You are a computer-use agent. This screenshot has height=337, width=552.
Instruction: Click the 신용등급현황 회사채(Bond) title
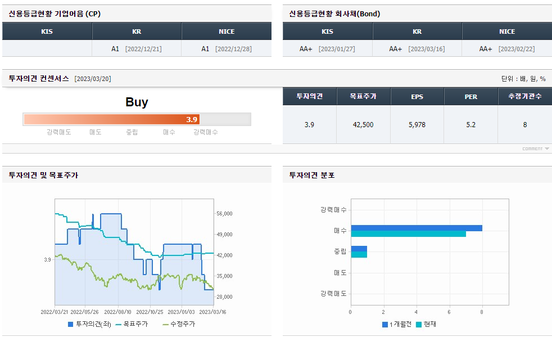pos(334,14)
